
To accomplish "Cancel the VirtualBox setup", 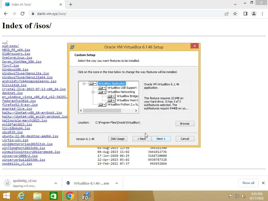I will tap(185, 139).
